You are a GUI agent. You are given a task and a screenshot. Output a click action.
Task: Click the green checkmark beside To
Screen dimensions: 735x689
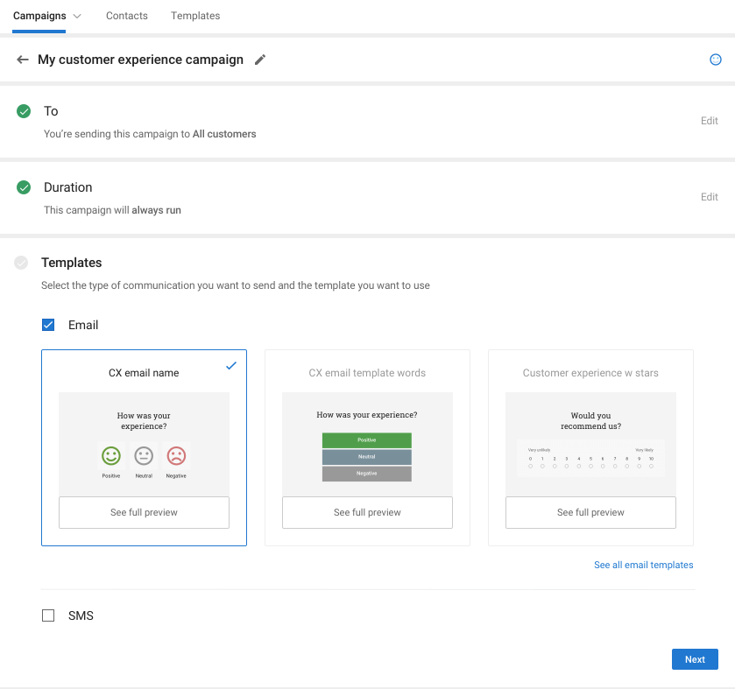(x=24, y=111)
